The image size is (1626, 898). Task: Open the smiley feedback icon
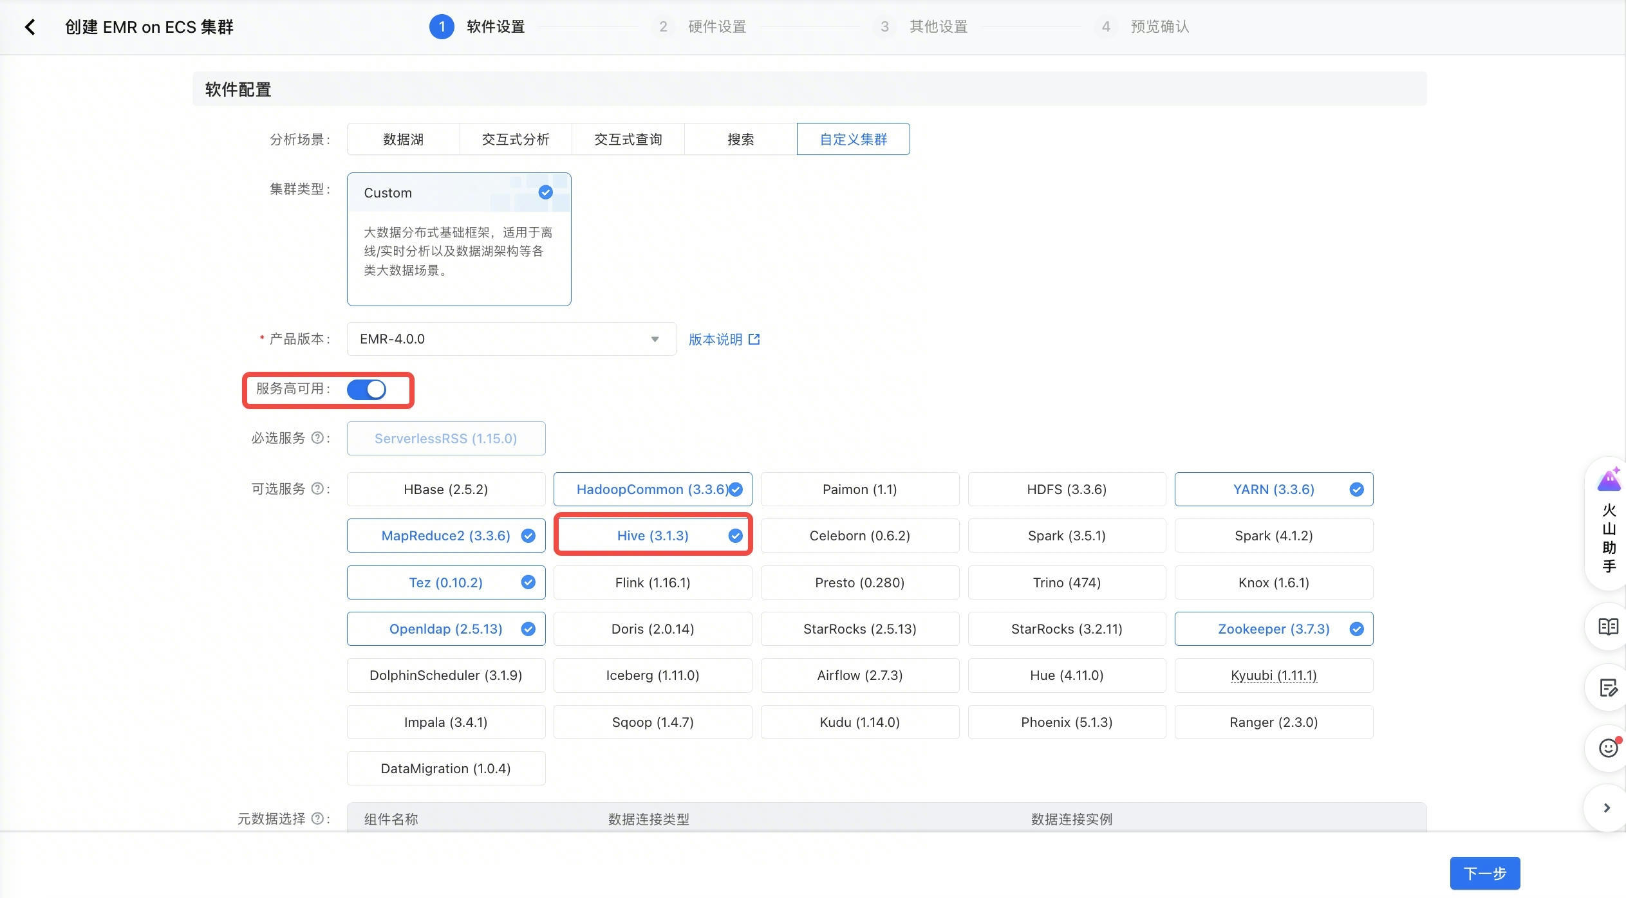coord(1609,747)
